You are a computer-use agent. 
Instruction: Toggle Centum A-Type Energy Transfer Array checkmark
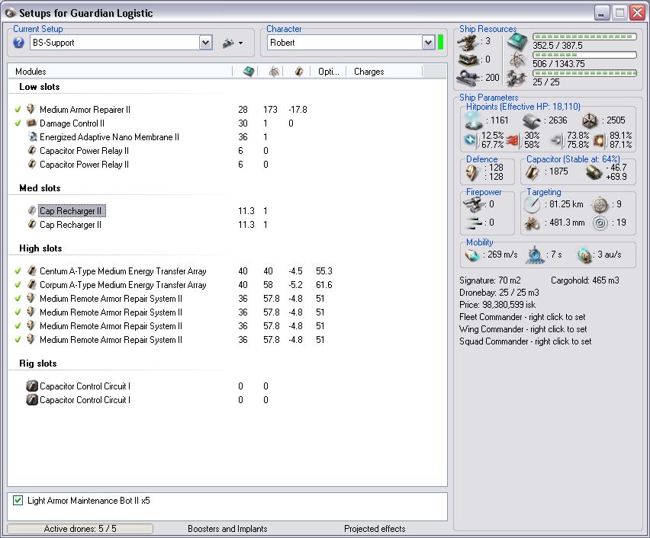(x=18, y=271)
